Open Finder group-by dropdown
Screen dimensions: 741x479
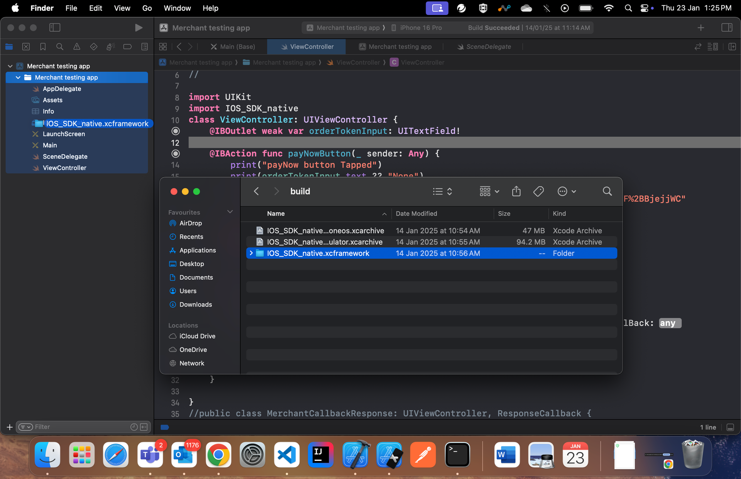(489, 191)
